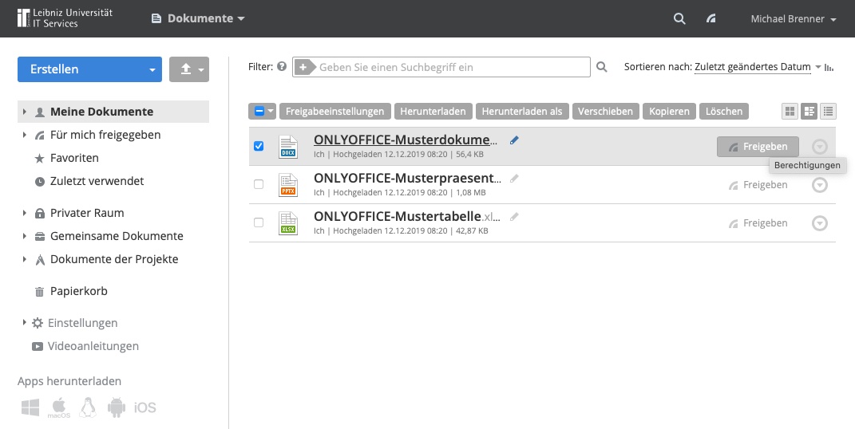855x429 pixels.
Task: Click Freigeben for Mustertabelle file
Action: coord(758,223)
